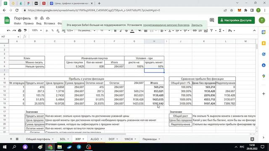The height and width of the screenshot is (151, 269).
Task: Open Google Calendar side panel
Action: tap(264, 32)
